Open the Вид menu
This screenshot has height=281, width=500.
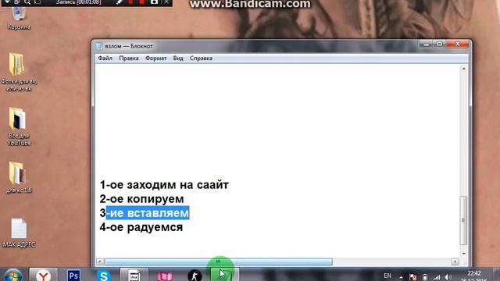(178, 59)
